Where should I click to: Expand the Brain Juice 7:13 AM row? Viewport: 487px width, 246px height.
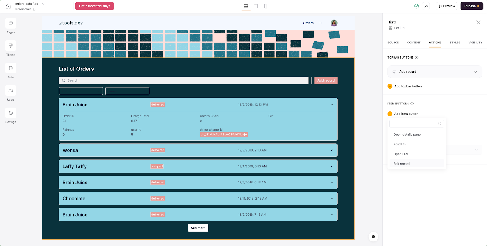tap(332, 215)
